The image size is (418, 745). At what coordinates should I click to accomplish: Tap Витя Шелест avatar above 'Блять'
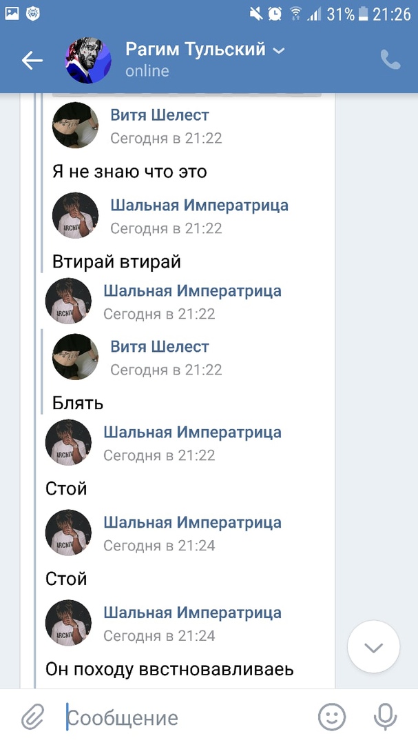pyautogui.click(x=75, y=357)
